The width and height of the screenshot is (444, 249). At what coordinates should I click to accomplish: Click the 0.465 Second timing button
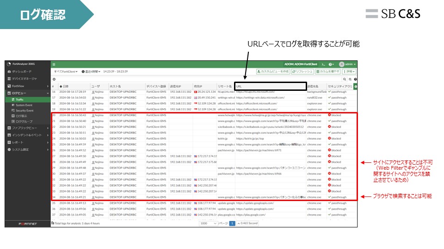[x=247, y=223]
